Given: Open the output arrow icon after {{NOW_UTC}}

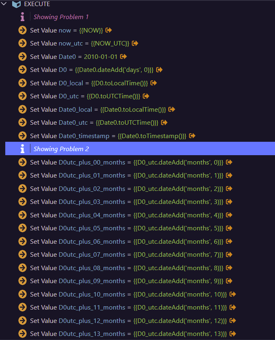Looking at the screenshot, I should [135, 43].
